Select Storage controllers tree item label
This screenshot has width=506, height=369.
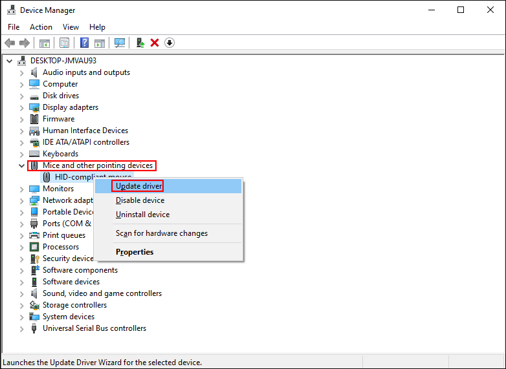[x=74, y=305]
